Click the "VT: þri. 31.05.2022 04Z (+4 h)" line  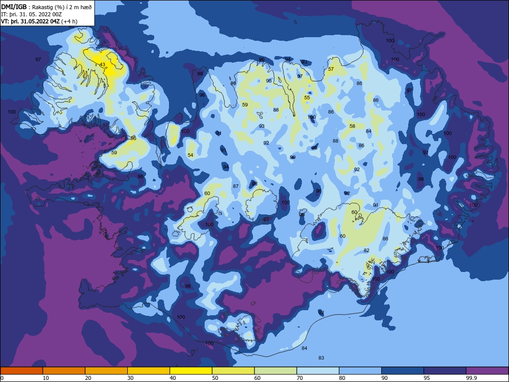click(39, 21)
